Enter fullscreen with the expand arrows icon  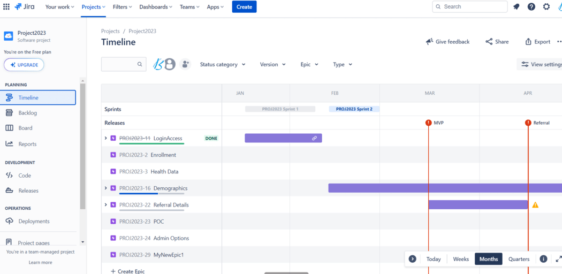point(558,259)
